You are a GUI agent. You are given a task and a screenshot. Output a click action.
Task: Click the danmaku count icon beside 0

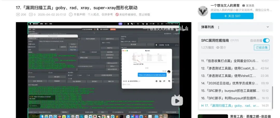tap(31, 14)
